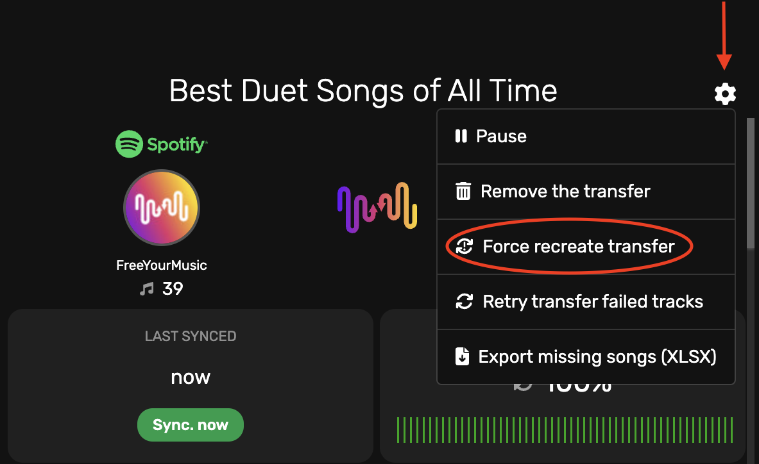759x464 pixels.
Task: Select Pause from the menu
Action: point(501,136)
